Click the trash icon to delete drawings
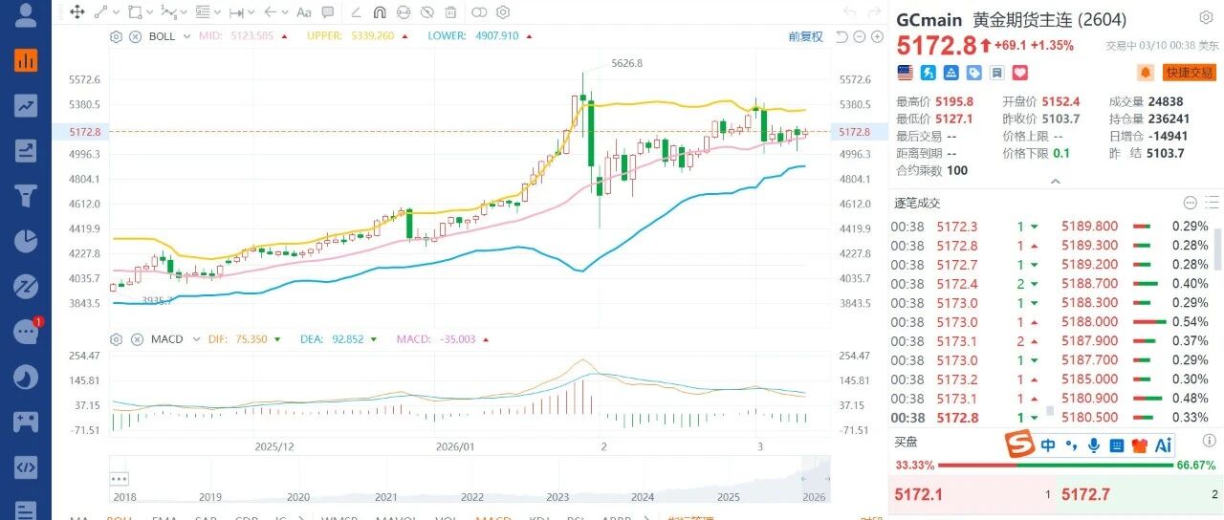The width and height of the screenshot is (1224, 520). [x=451, y=12]
